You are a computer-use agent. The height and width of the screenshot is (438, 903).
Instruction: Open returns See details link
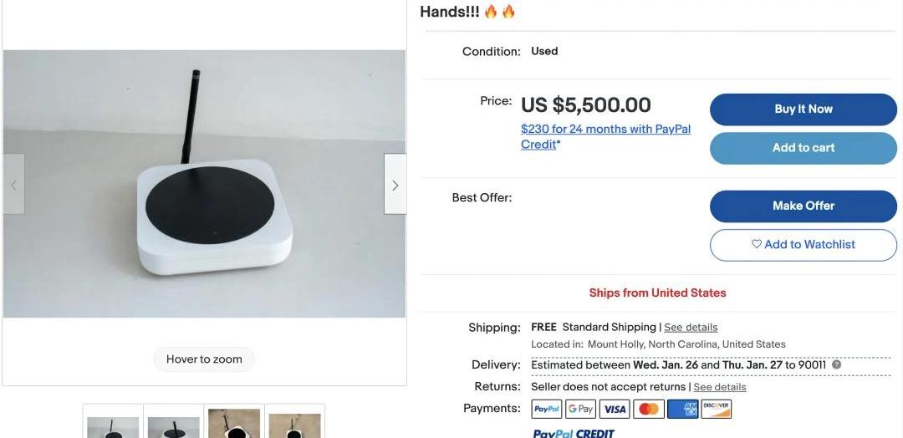(719, 387)
